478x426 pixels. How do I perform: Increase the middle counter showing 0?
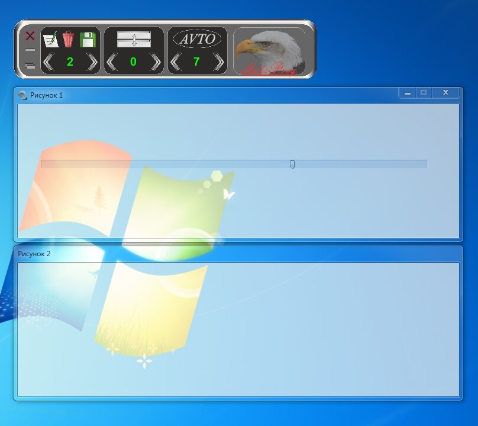[156, 62]
